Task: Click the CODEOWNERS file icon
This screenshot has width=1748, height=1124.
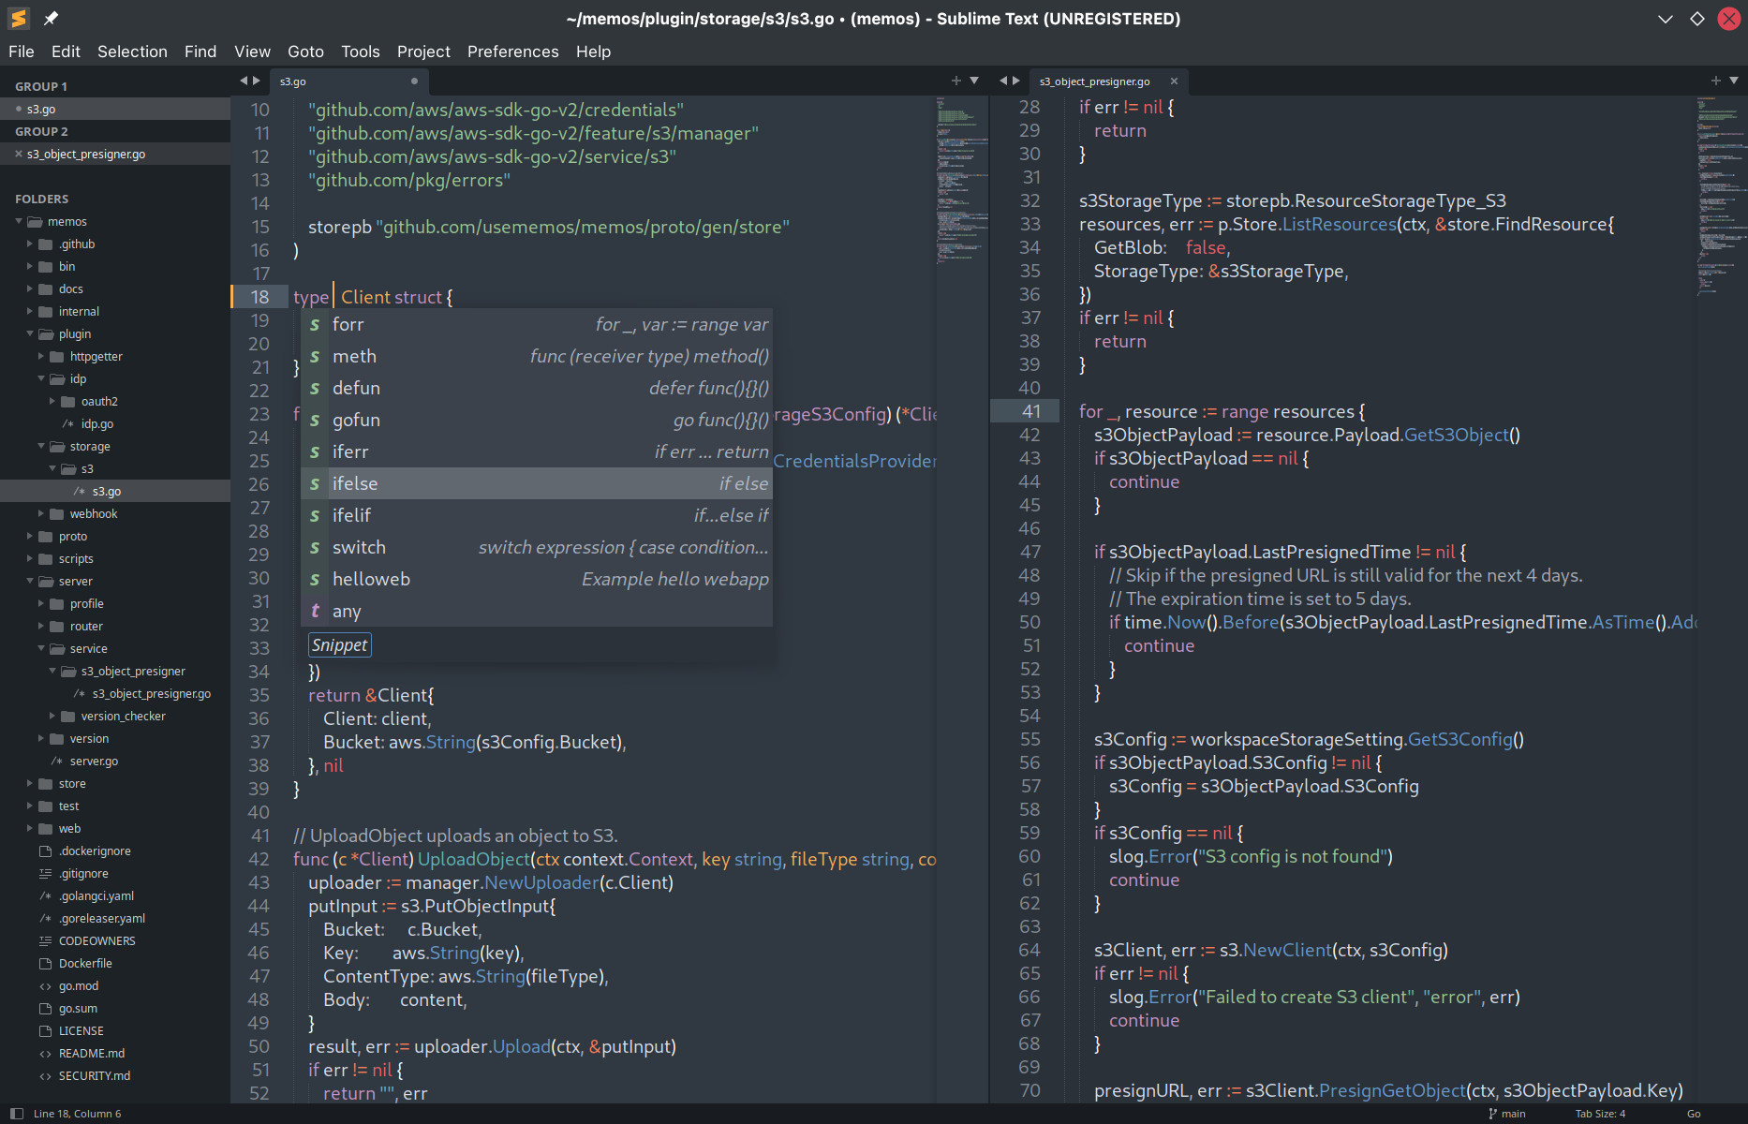Action: (x=45, y=941)
